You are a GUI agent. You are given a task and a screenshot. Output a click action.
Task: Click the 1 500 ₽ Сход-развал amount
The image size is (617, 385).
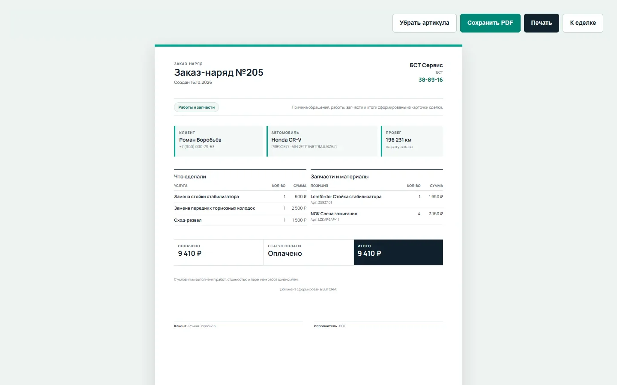point(299,220)
